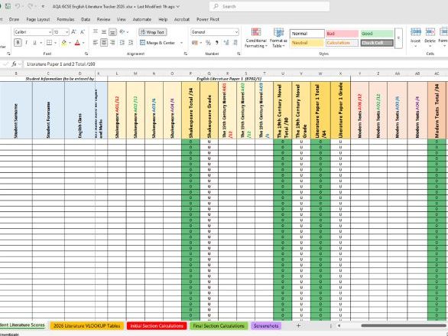The height and width of the screenshot is (336, 448).
Task: Click the Increase Decimal icon
Action: [x=226, y=43]
